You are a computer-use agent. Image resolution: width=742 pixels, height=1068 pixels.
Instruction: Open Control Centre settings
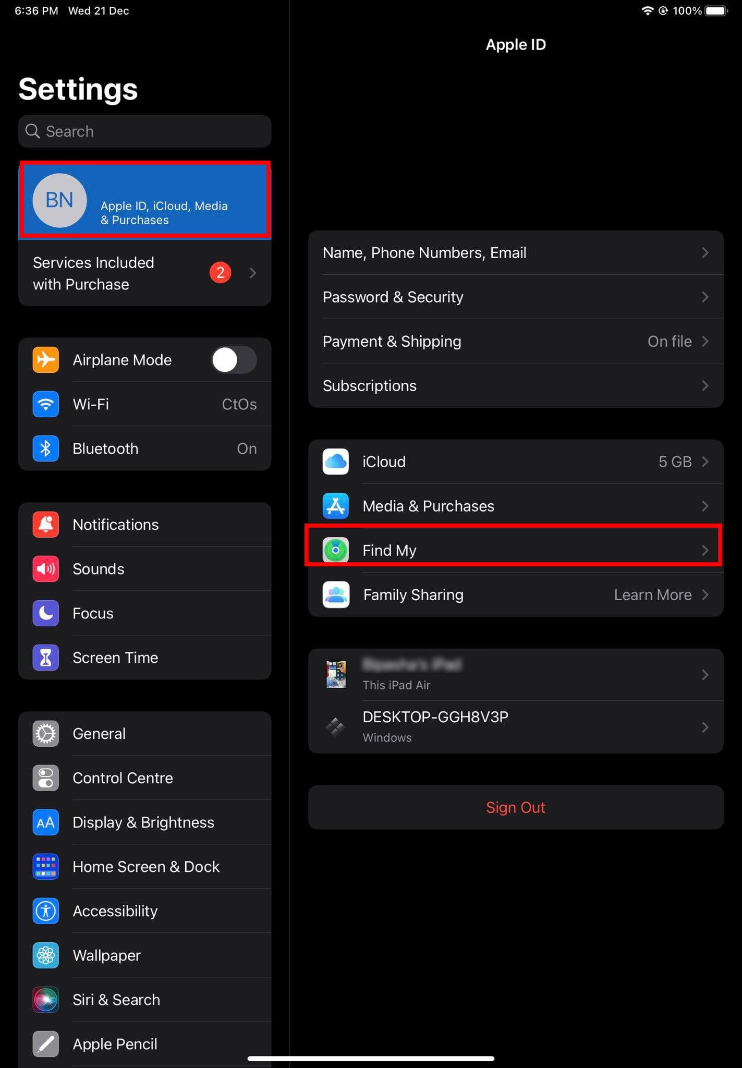coord(145,778)
